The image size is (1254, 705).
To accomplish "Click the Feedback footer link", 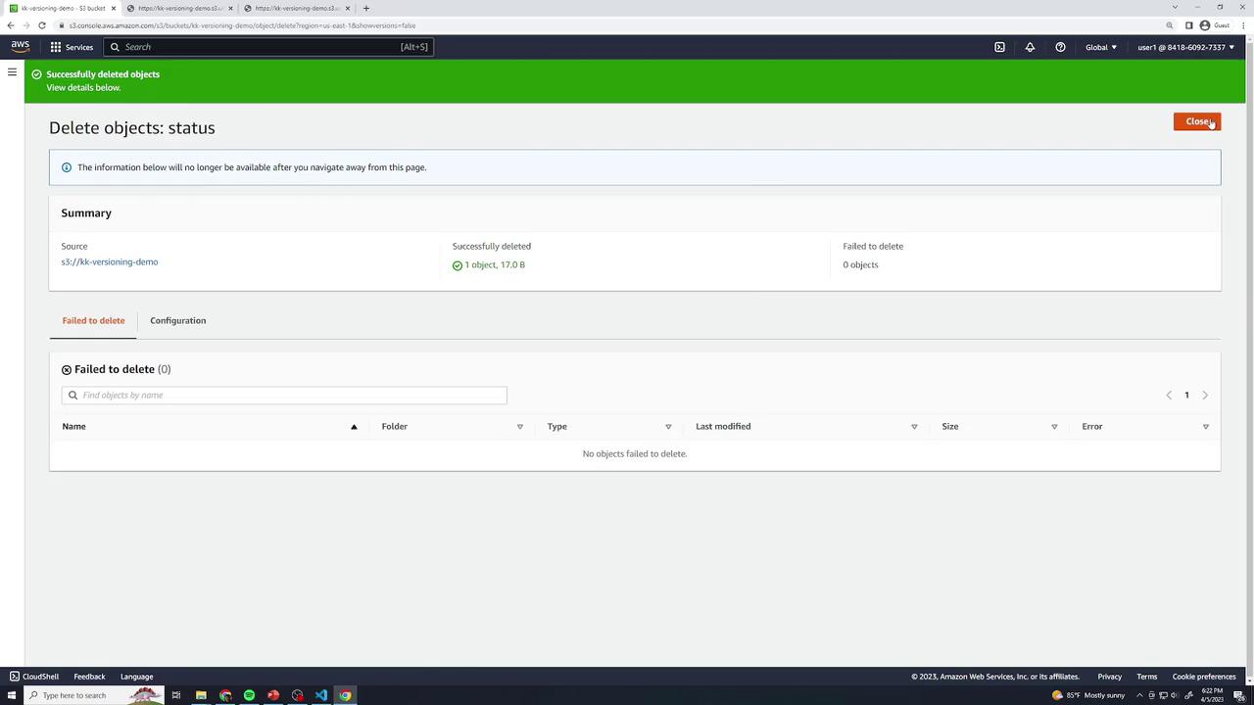I will click(89, 677).
